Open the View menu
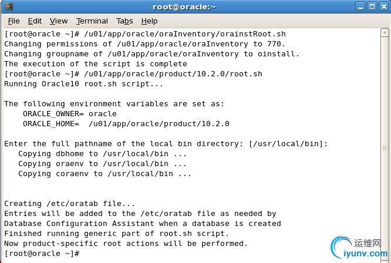The image size is (391, 263). [x=59, y=21]
